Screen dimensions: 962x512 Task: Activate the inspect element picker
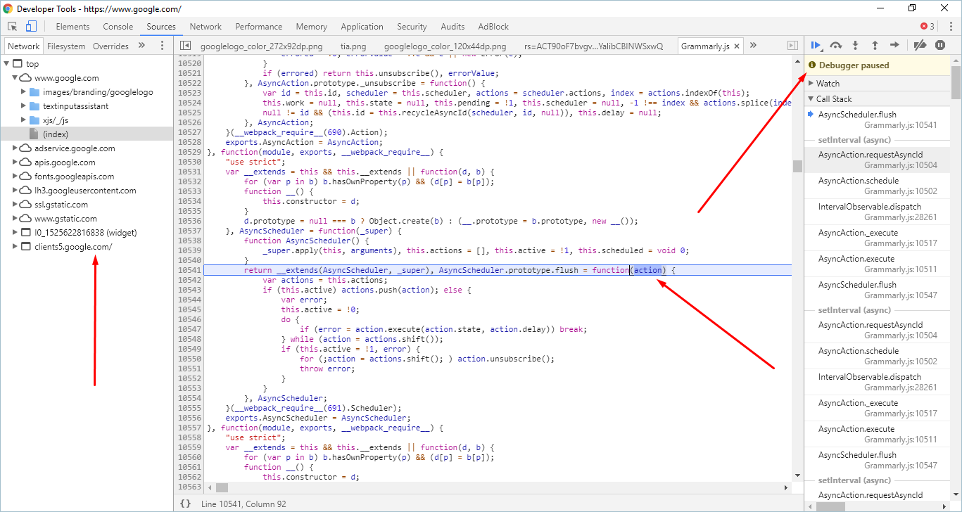[13, 27]
